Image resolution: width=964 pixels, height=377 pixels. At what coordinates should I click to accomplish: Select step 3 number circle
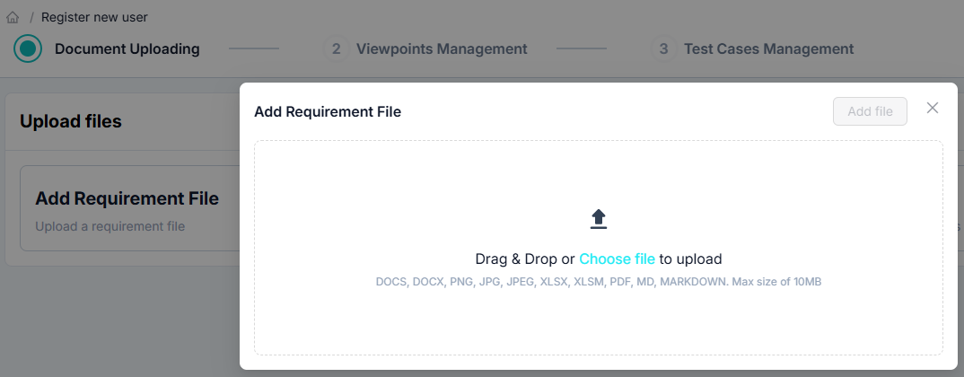663,48
